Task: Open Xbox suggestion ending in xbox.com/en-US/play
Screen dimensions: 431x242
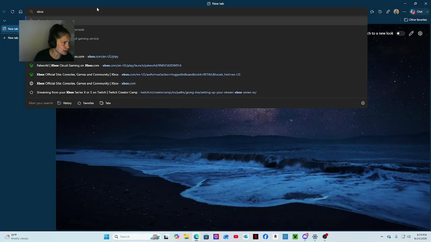Action: 197,56
